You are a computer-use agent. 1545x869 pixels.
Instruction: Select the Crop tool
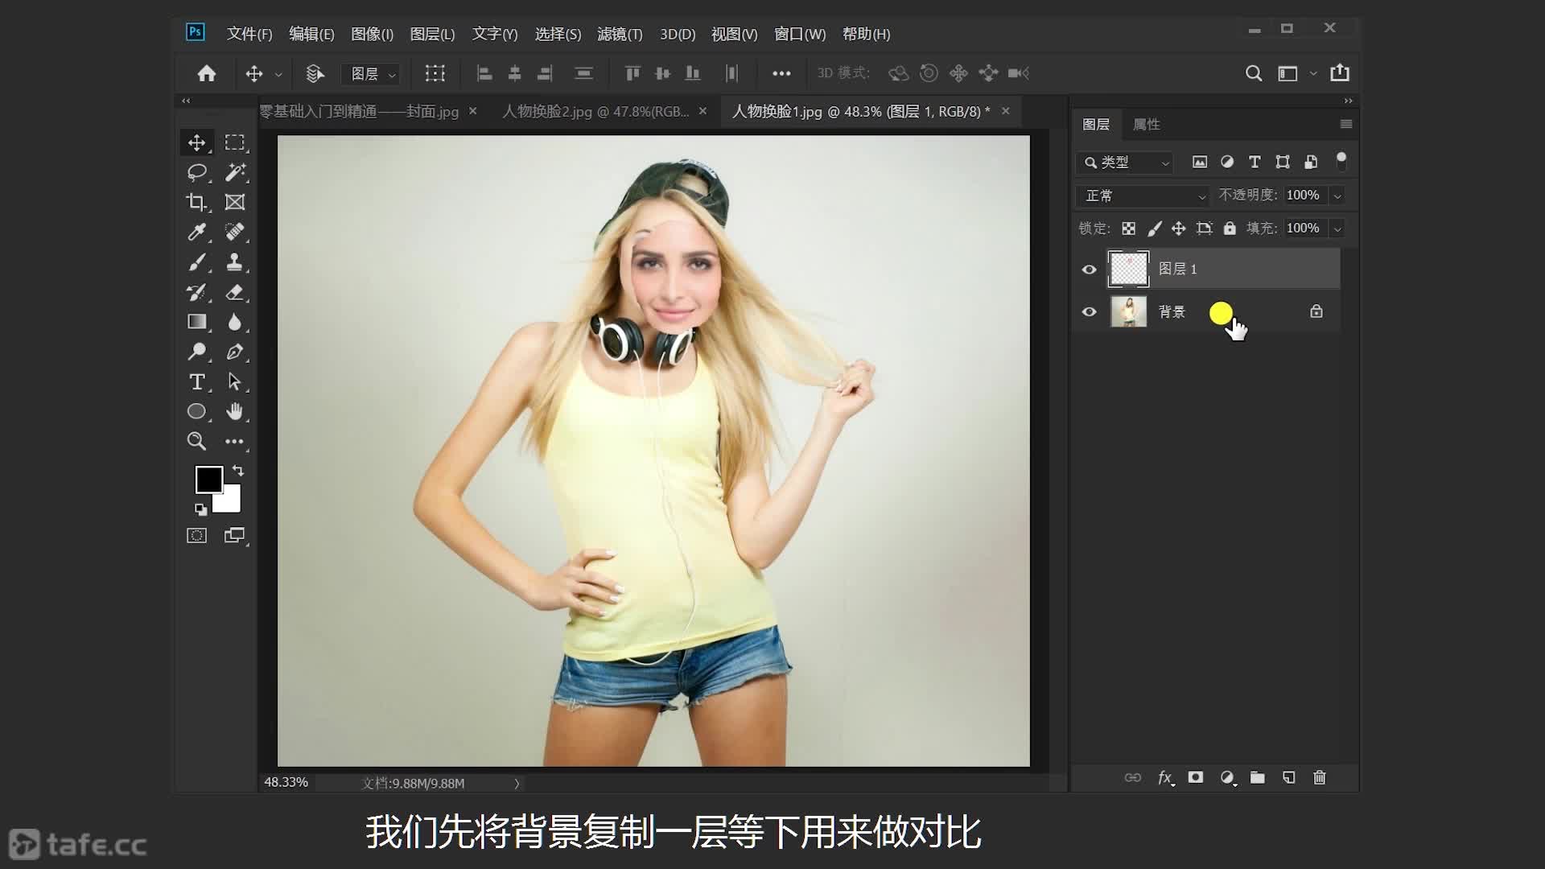pos(197,202)
